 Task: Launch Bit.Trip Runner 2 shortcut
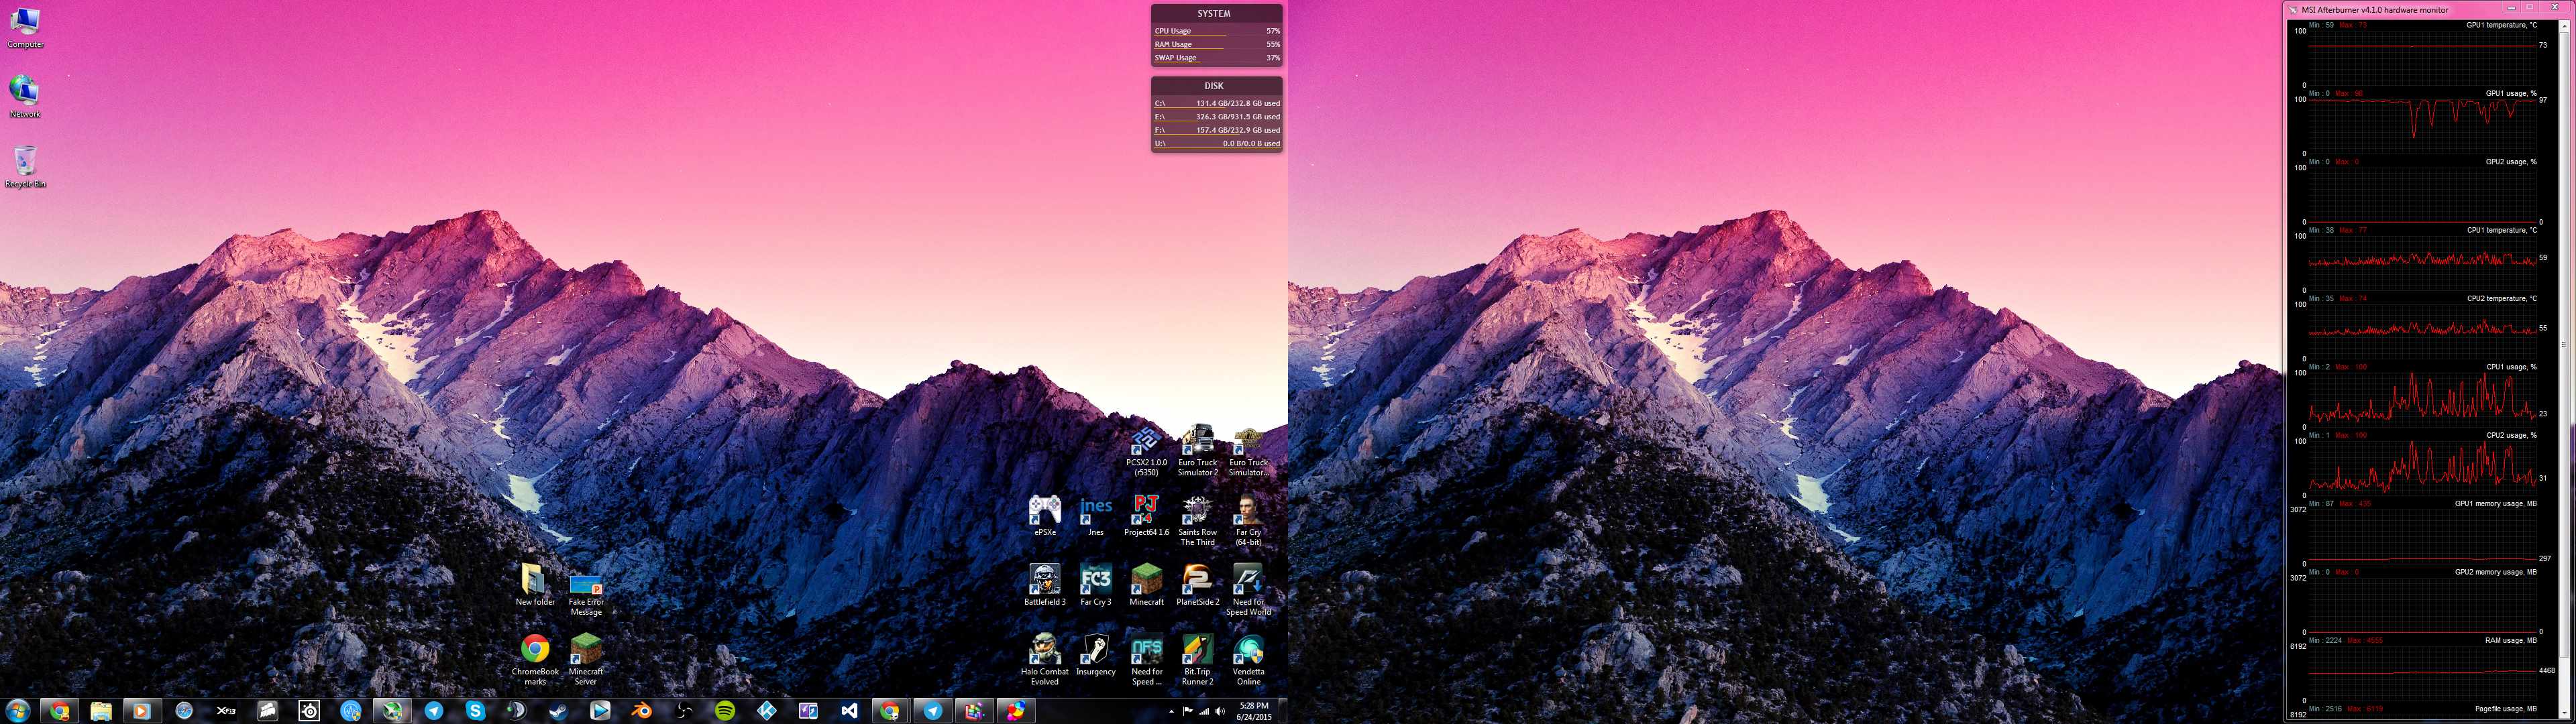(1197, 660)
